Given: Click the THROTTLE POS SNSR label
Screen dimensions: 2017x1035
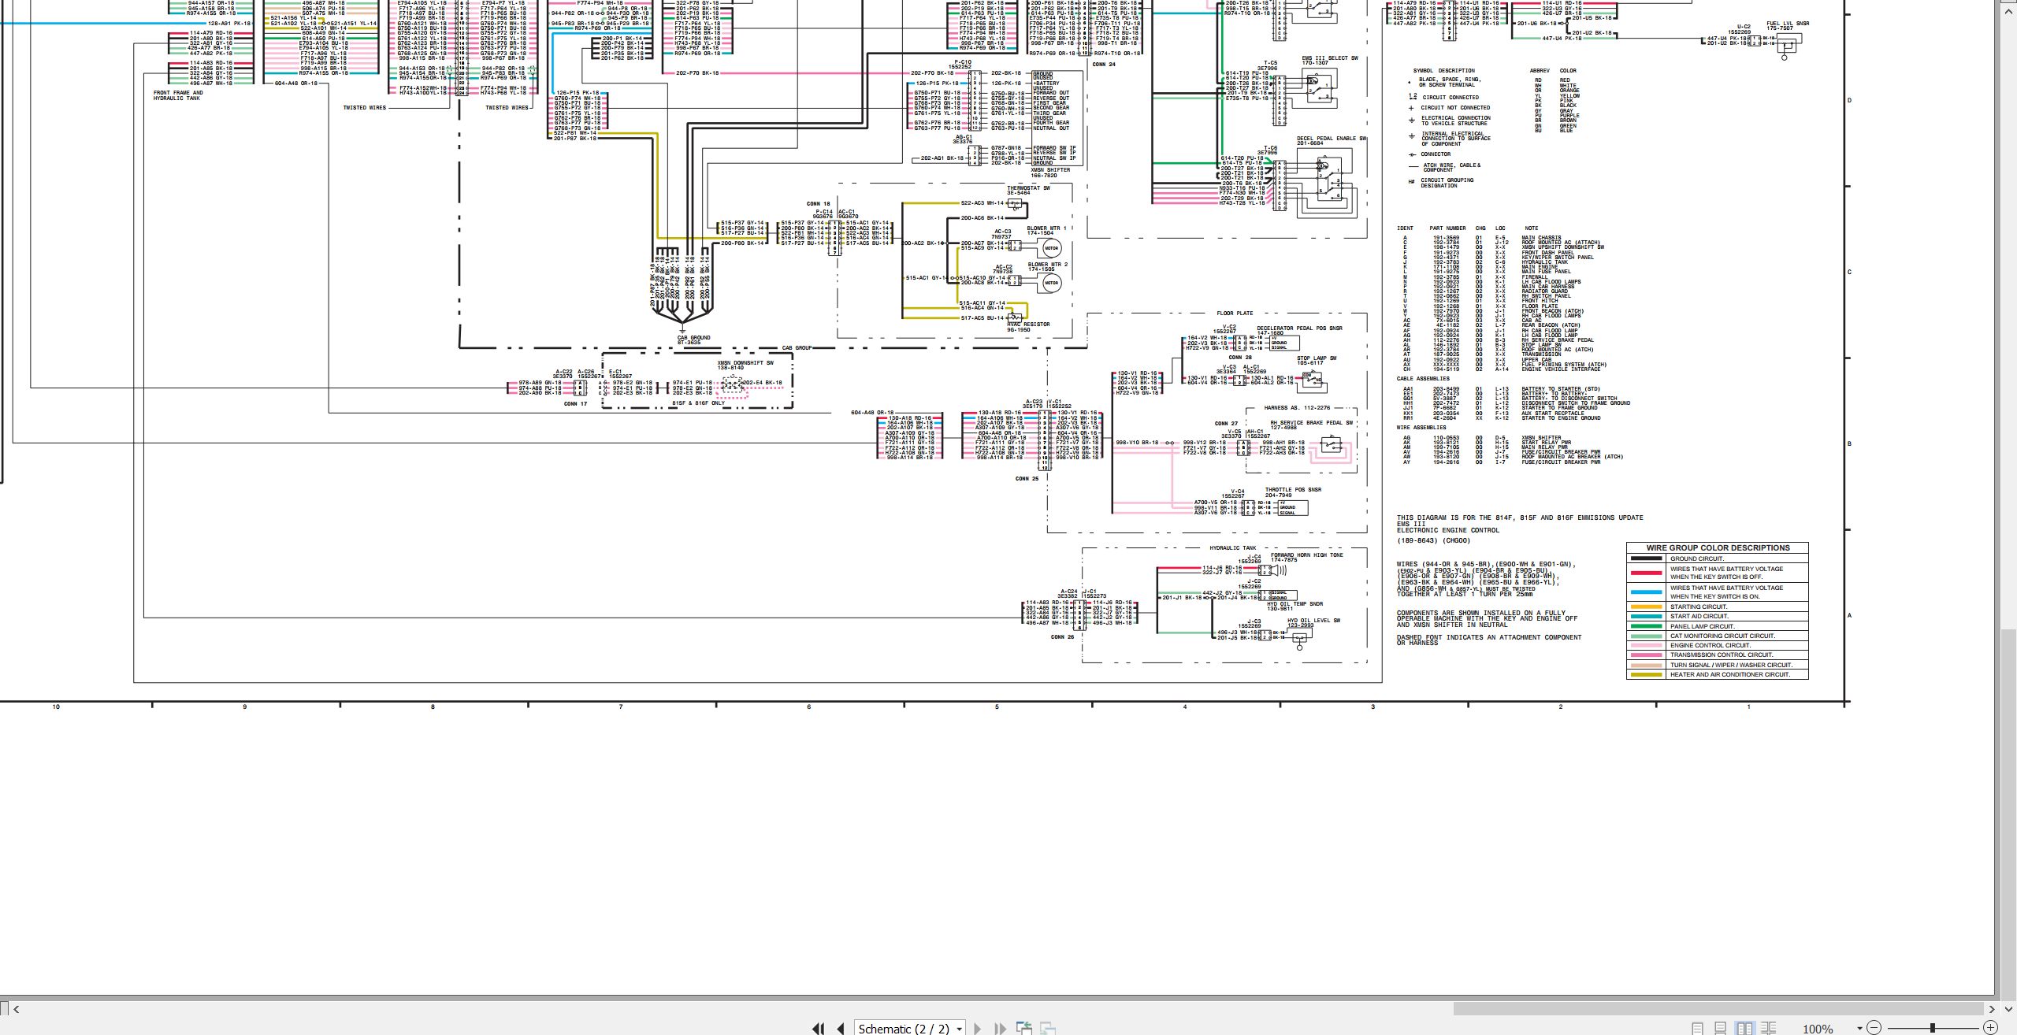Looking at the screenshot, I should tap(1293, 490).
